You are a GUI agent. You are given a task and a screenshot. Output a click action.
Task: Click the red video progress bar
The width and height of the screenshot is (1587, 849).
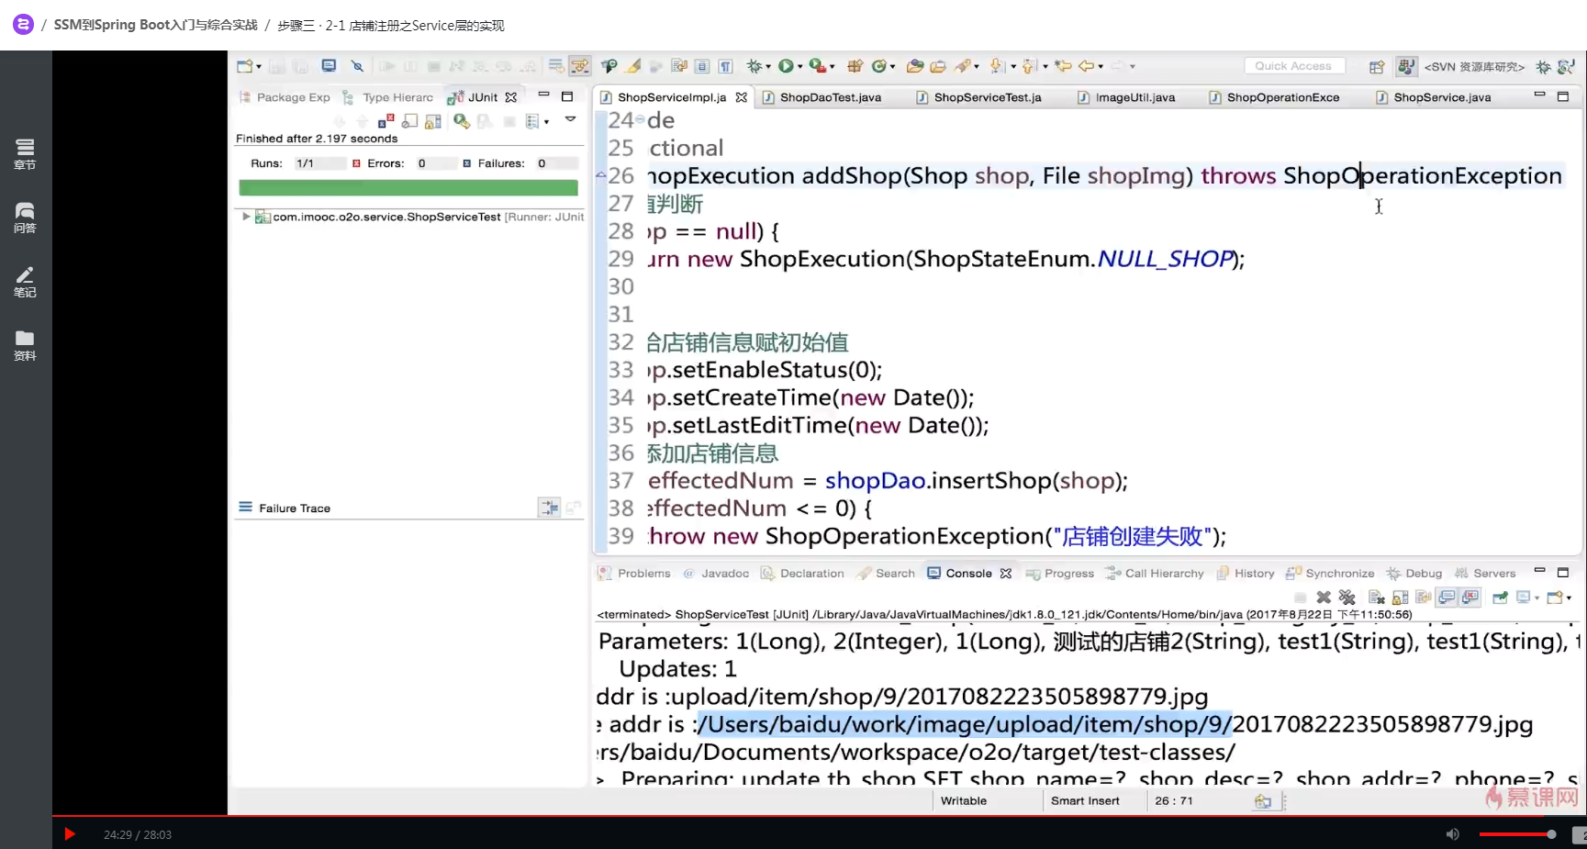point(819,816)
